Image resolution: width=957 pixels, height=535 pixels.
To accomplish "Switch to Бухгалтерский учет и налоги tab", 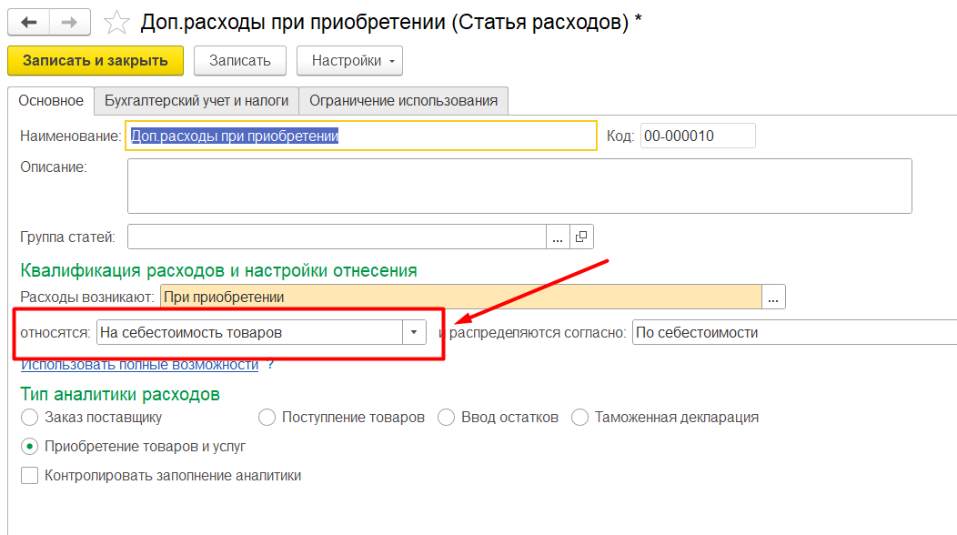I will [196, 101].
